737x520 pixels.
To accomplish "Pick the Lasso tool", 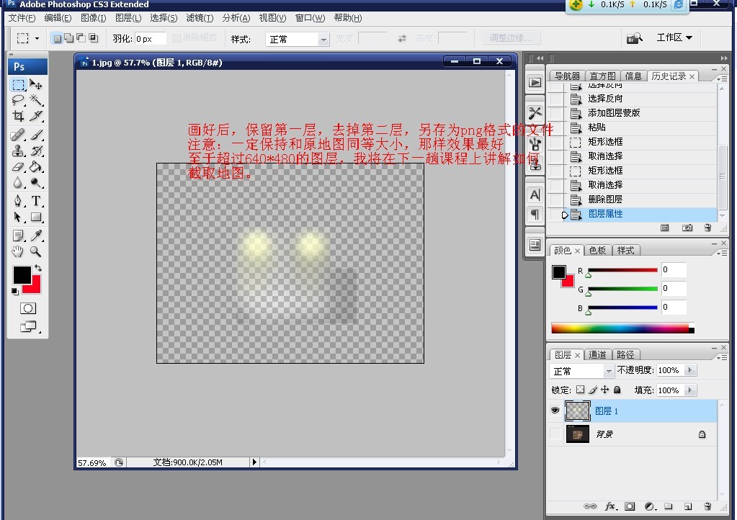I will point(18,100).
